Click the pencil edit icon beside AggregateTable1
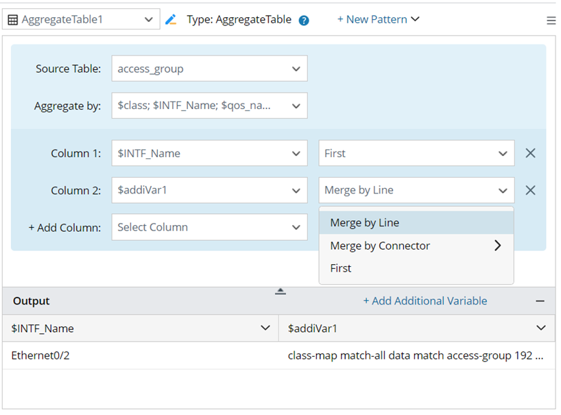The height and width of the screenshot is (415, 561). [x=171, y=20]
